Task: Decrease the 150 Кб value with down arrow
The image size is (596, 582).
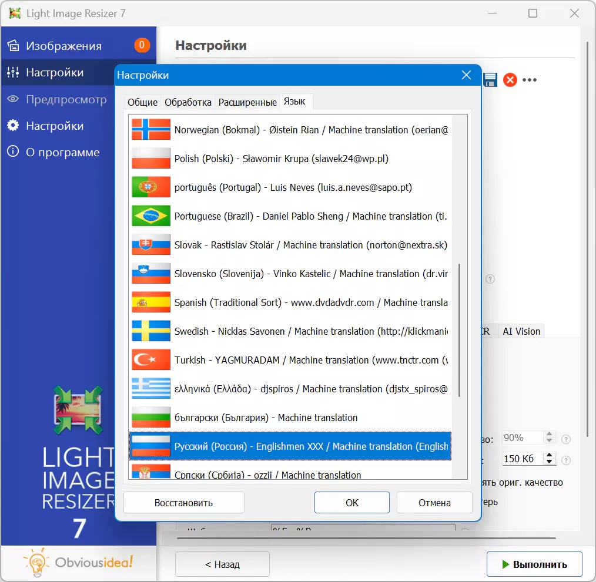Action: (549, 462)
